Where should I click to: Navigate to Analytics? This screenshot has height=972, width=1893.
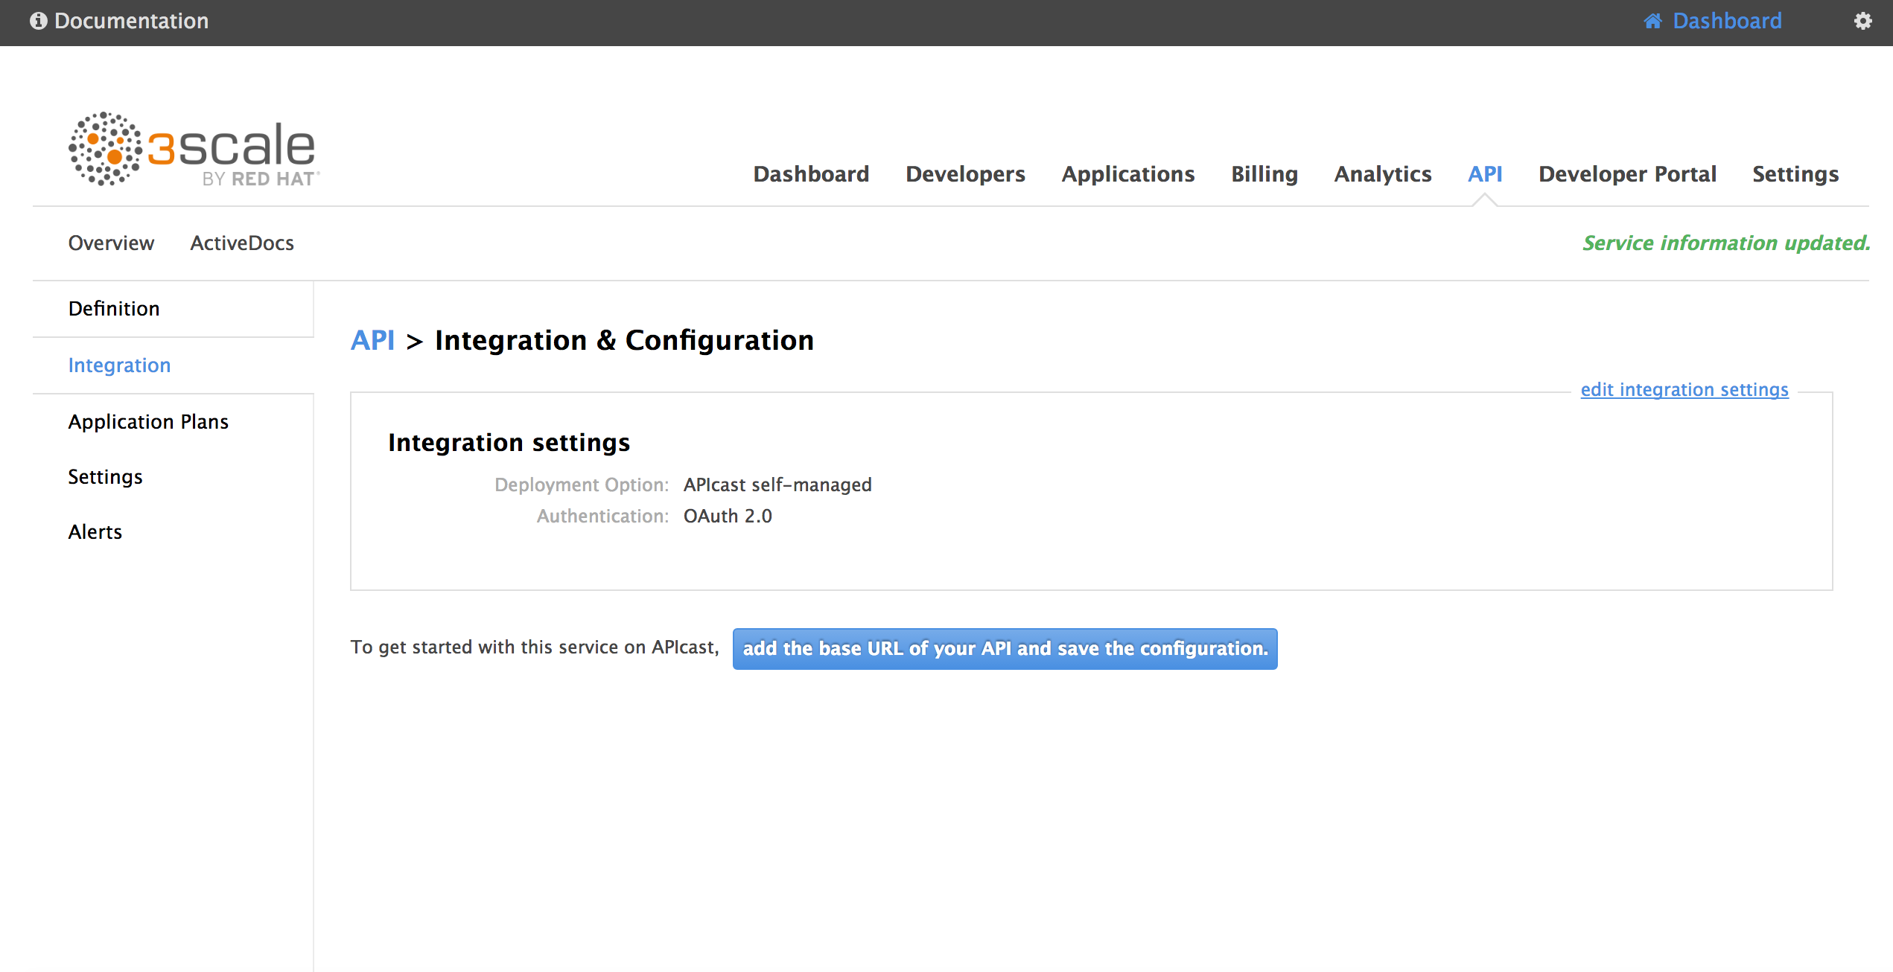point(1382,174)
